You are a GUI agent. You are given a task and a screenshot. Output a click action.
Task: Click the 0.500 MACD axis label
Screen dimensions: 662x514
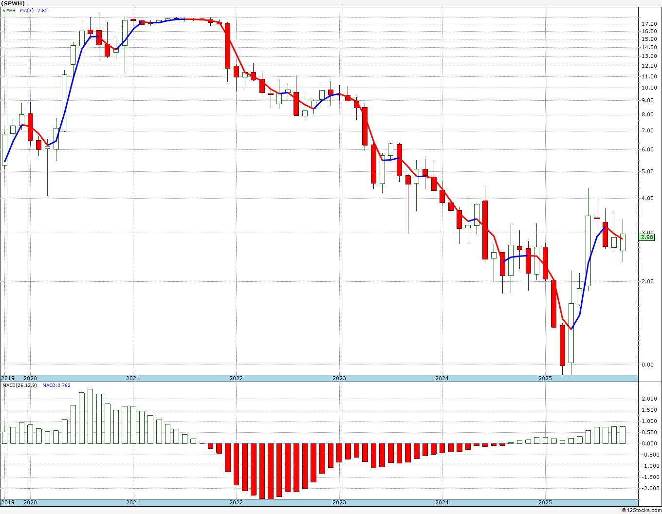point(649,432)
